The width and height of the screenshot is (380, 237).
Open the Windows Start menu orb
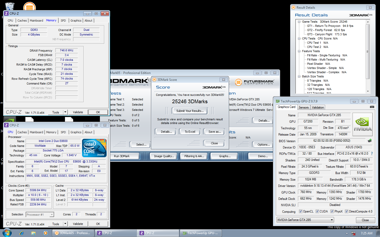[7, 233]
